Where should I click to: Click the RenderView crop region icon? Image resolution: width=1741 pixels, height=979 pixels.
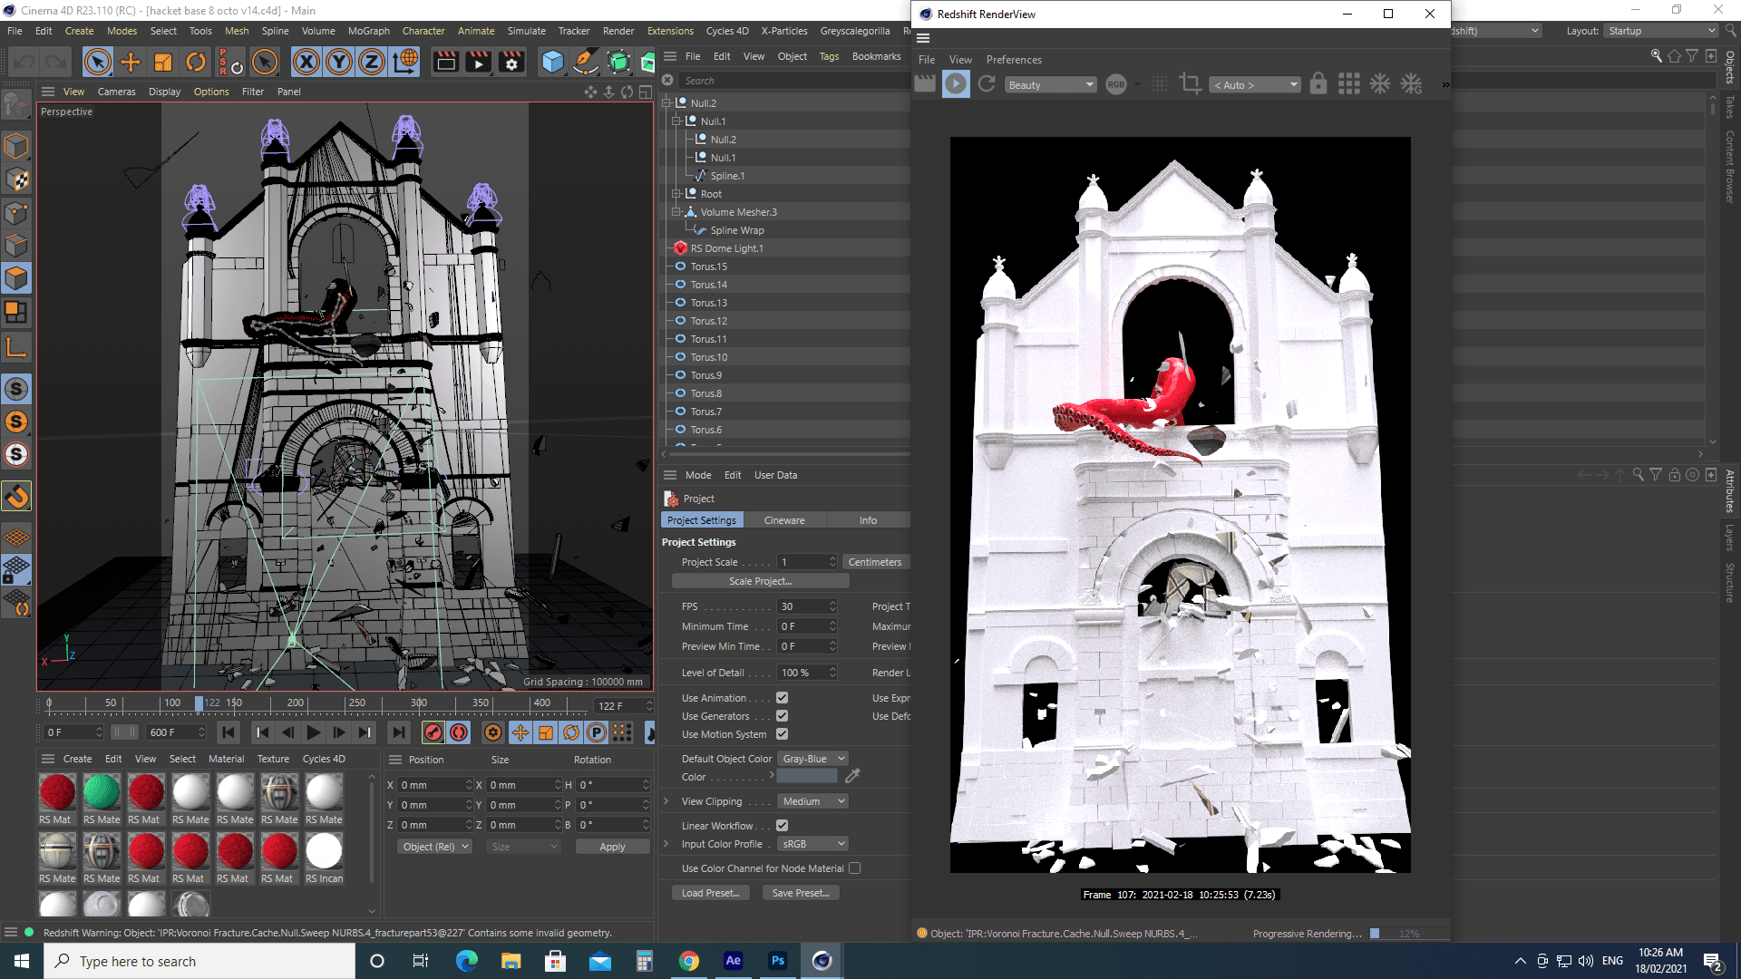click(x=1190, y=84)
